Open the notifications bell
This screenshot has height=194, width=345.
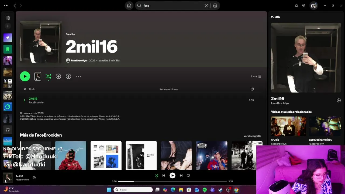[296, 5]
